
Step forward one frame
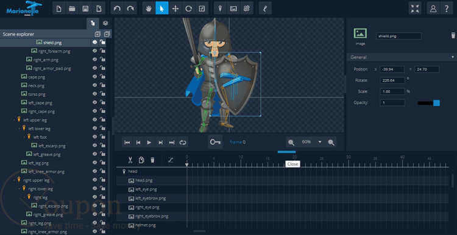pyautogui.click(x=160, y=142)
